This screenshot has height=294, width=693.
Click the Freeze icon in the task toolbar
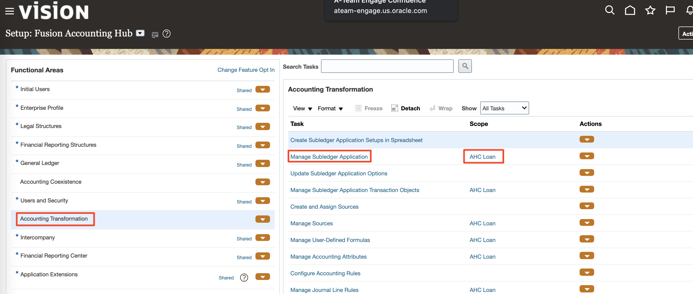pyautogui.click(x=358, y=108)
